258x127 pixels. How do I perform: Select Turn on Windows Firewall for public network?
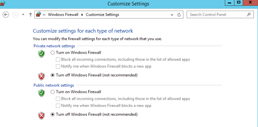[x=53, y=92]
